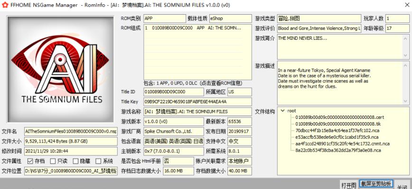Click the 年龄等级 17 field

[x=397, y=28]
